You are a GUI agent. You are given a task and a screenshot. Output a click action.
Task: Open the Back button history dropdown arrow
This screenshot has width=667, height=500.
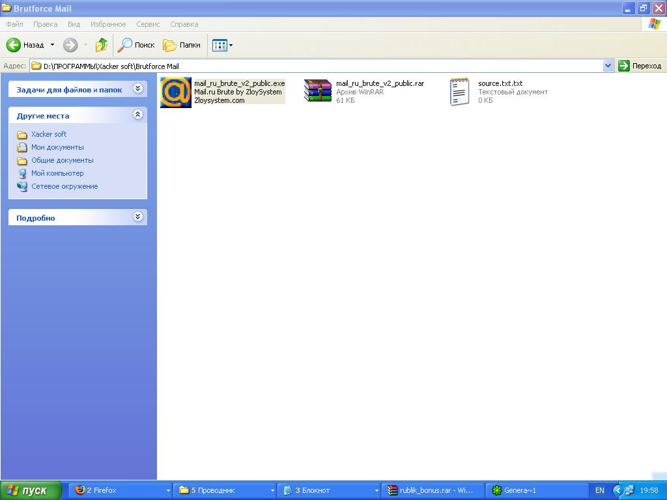(53, 45)
